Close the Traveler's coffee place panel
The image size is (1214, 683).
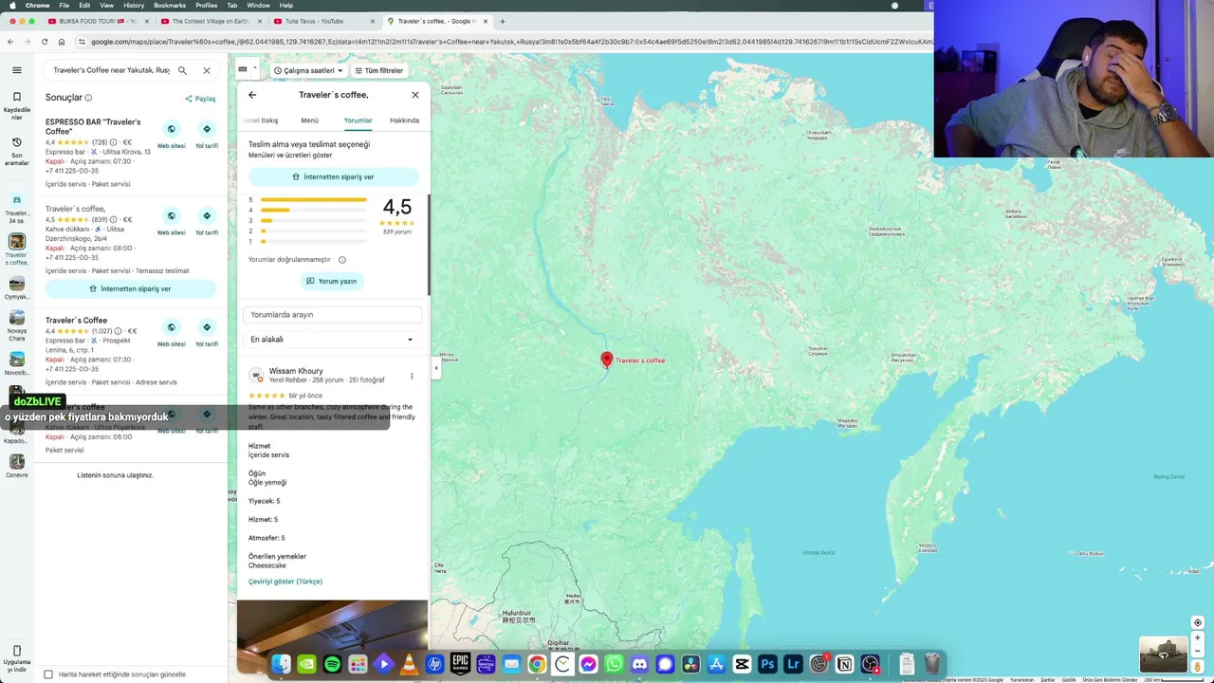(x=414, y=95)
